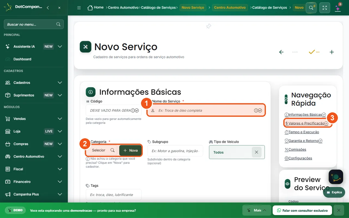Click search icon in menu search box
This screenshot has height=218, width=349.
tap(58, 24)
